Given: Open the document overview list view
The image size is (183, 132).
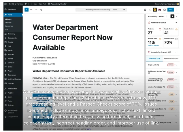Looking at the screenshot, I should pyautogui.click(x=41, y=10).
